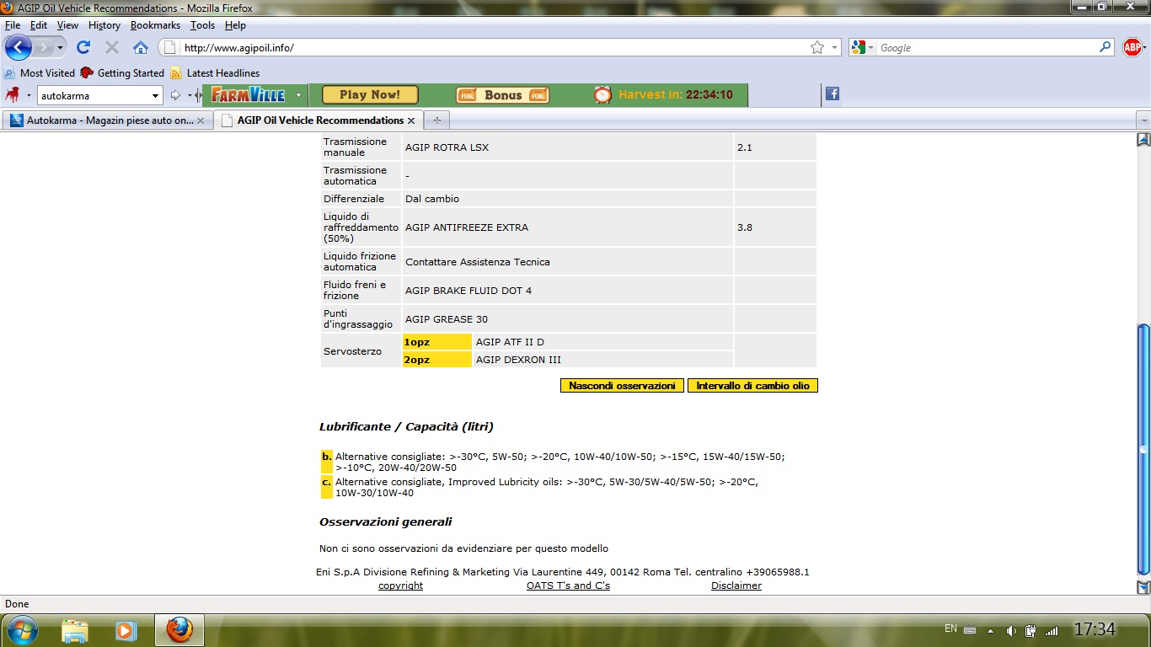Click the search magnifier in Google box
The height and width of the screenshot is (647, 1151).
[1105, 48]
